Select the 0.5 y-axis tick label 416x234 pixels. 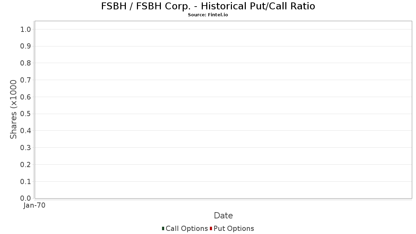click(x=26, y=114)
